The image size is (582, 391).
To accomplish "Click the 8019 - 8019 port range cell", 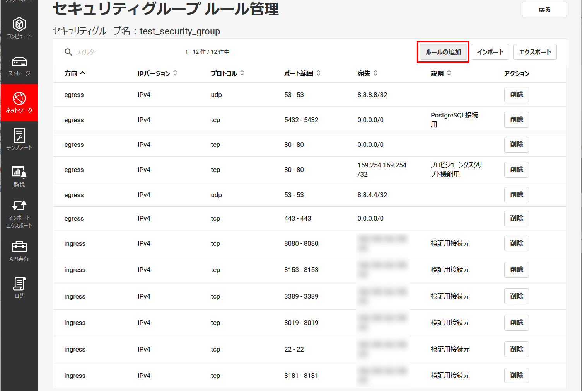I will coord(301,323).
